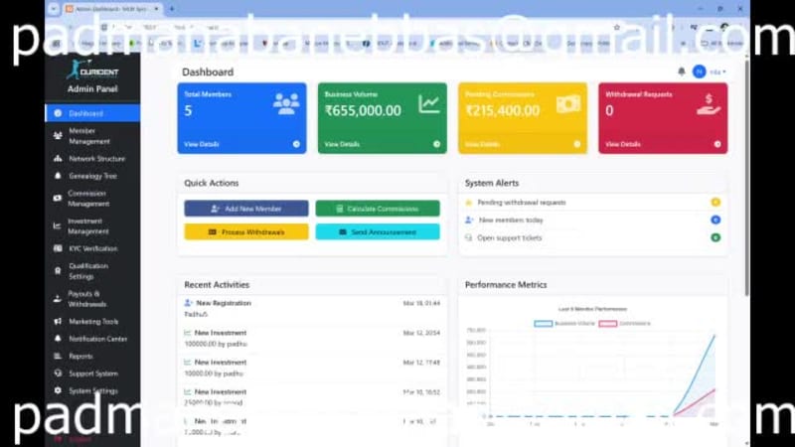
Task: Click the Member Management people icon
Action: click(58, 136)
